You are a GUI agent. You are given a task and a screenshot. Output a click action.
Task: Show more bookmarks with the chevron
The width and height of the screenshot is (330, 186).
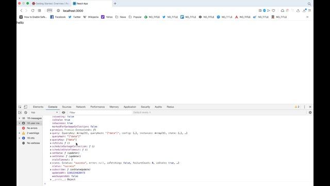(307, 17)
